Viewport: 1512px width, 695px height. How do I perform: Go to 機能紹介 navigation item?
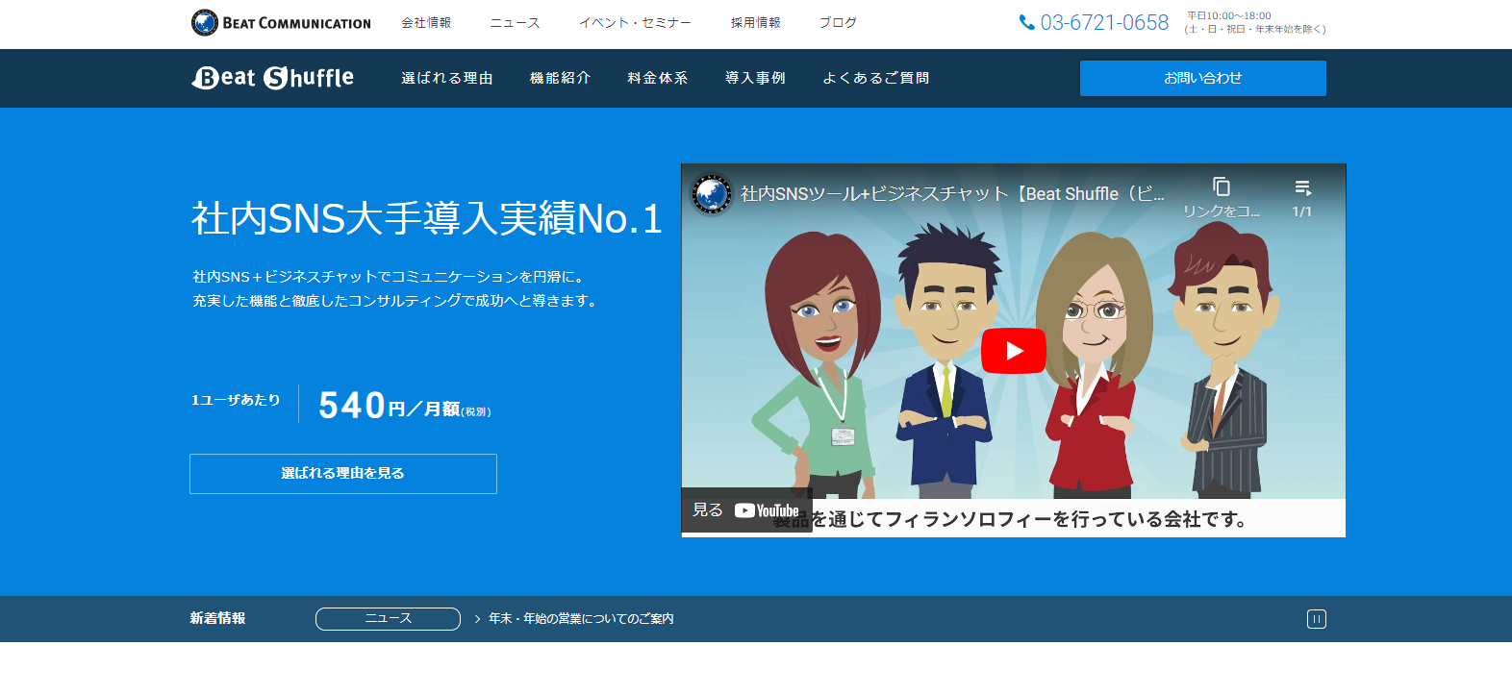(560, 78)
